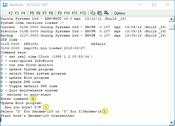
Task: Click the vertical scrollbar thumb
Action: pyautogui.click(x=171, y=27)
